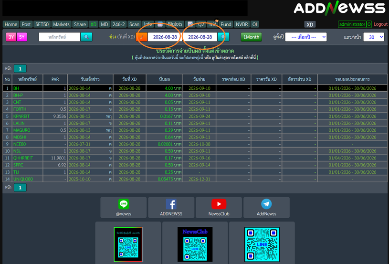Screen dimensions: 389x264
Task: Click the XD start date field
Action: click(165, 37)
